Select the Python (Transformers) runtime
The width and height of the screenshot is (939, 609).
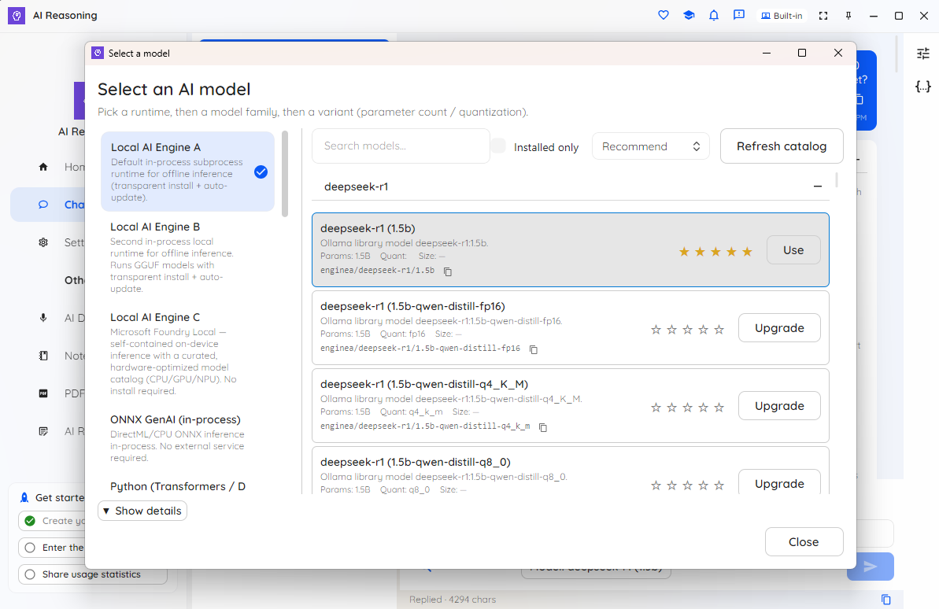pos(187,485)
